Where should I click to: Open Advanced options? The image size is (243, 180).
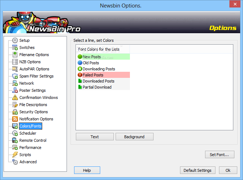point(28,162)
